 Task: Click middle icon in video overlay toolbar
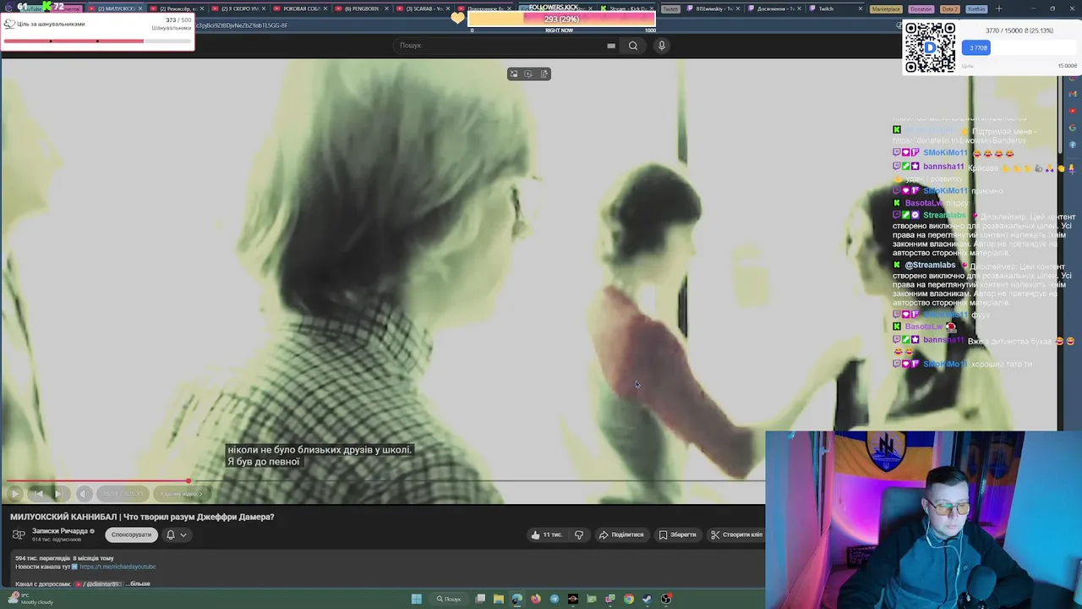528,74
